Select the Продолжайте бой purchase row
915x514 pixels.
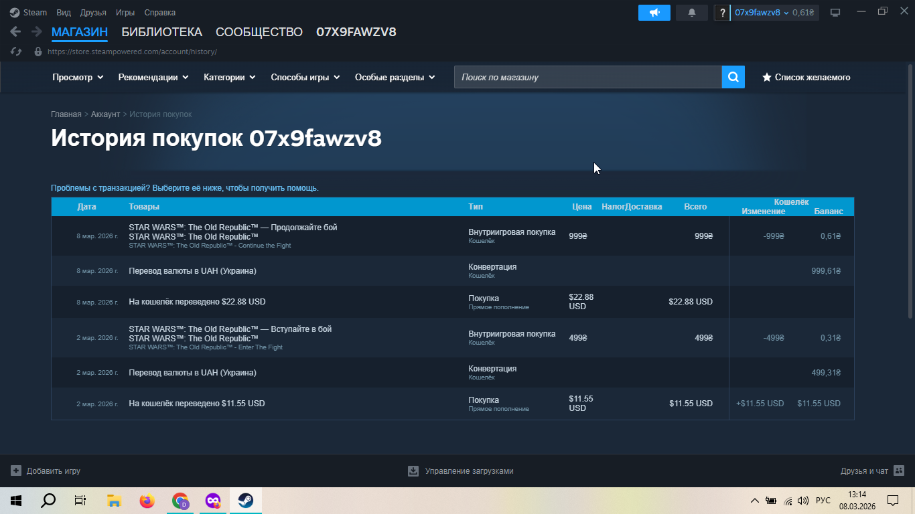pyautogui.click(x=453, y=236)
